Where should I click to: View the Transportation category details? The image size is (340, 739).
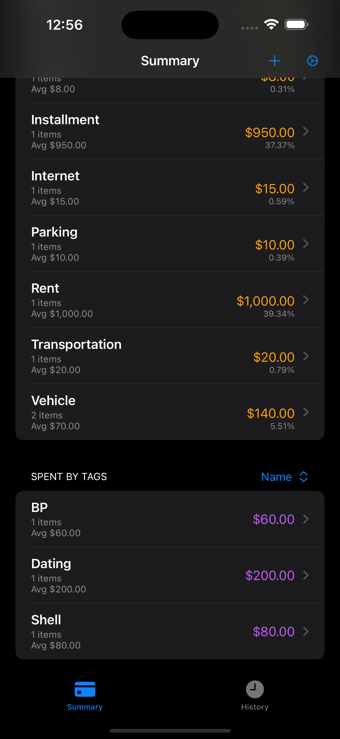170,356
